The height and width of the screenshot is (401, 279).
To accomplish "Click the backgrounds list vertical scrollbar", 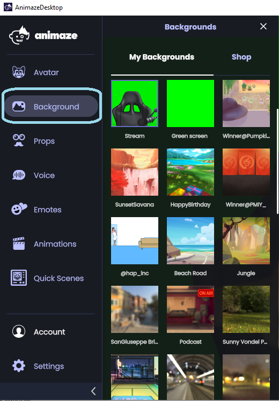I will [277, 161].
